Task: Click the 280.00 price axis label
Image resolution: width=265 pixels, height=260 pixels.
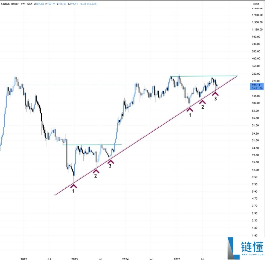Action: click(x=256, y=74)
